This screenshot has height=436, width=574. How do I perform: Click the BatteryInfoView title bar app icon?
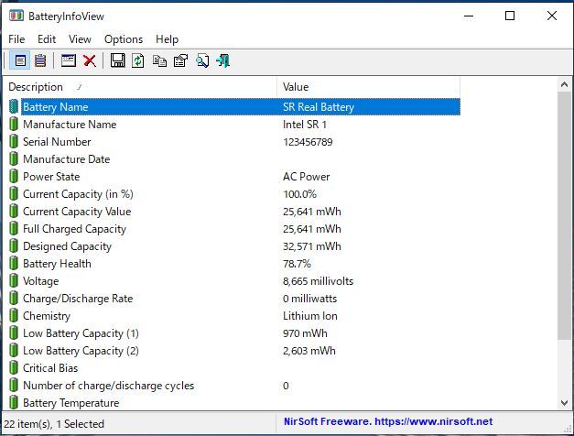tap(16, 16)
